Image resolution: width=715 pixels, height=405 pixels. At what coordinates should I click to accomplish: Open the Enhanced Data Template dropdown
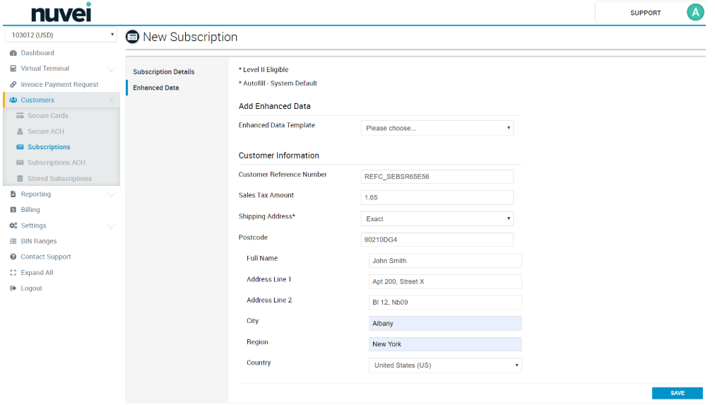click(437, 128)
